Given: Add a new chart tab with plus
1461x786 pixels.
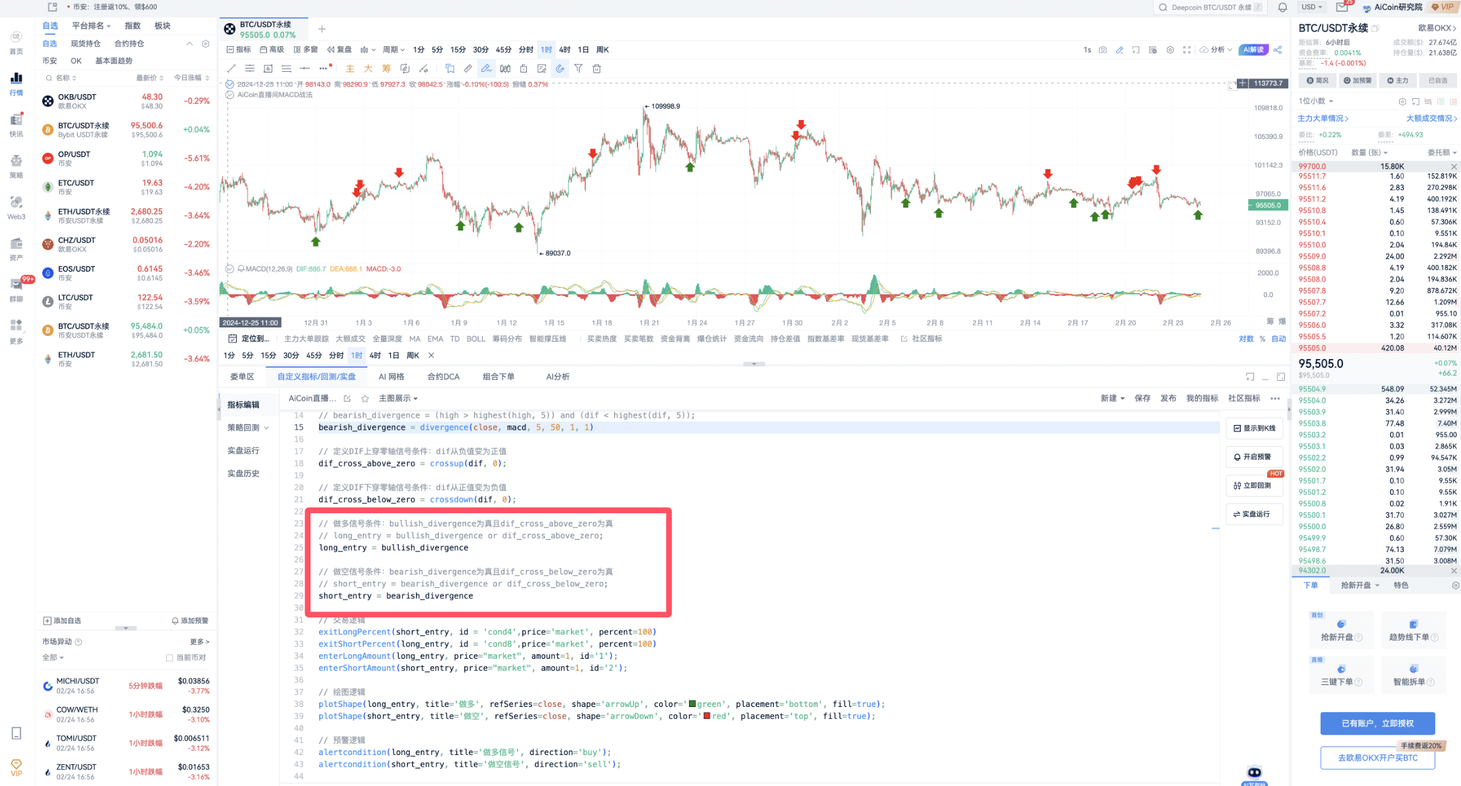Looking at the screenshot, I should point(322,29).
